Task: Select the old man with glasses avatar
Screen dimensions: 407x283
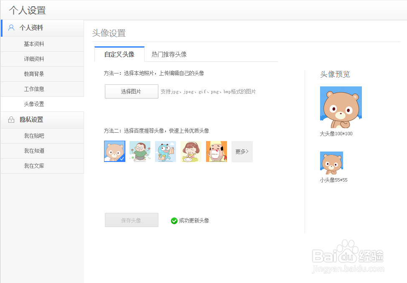Action: [140, 152]
